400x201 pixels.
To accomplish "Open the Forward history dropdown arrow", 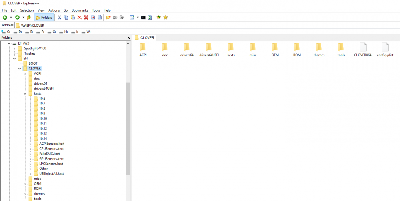I will pos(24,17).
